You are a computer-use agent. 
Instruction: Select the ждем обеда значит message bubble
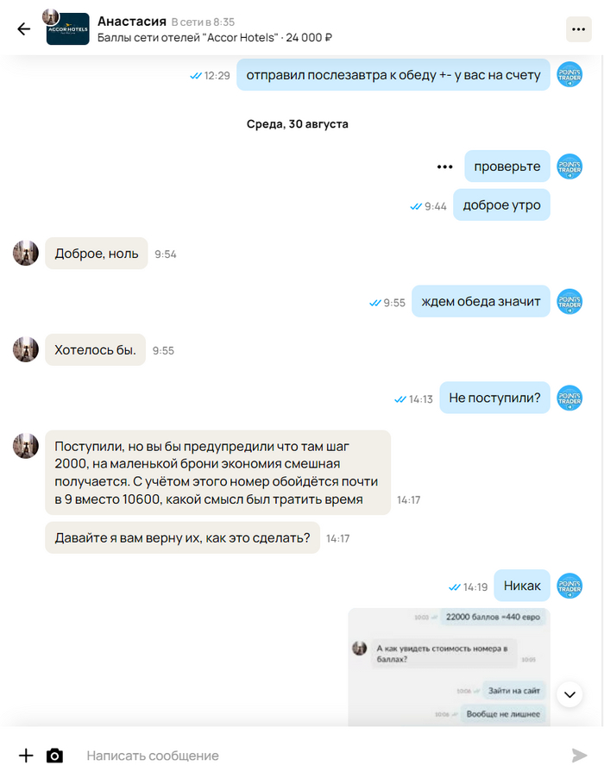pyautogui.click(x=481, y=301)
